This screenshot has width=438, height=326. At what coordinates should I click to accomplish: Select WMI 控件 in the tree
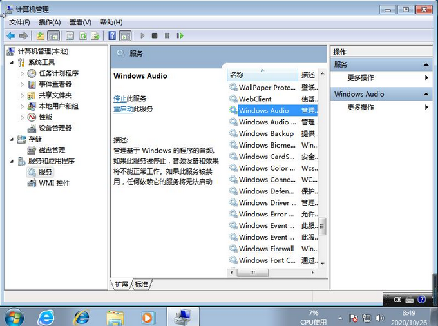[x=54, y=183]
